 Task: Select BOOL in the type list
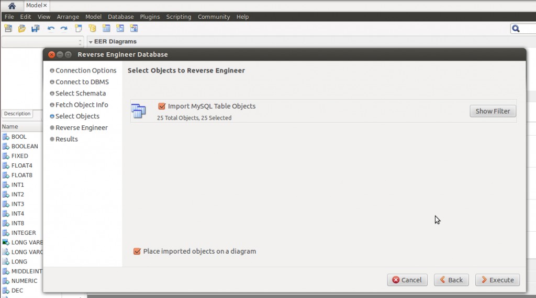(x=19, y=137)
